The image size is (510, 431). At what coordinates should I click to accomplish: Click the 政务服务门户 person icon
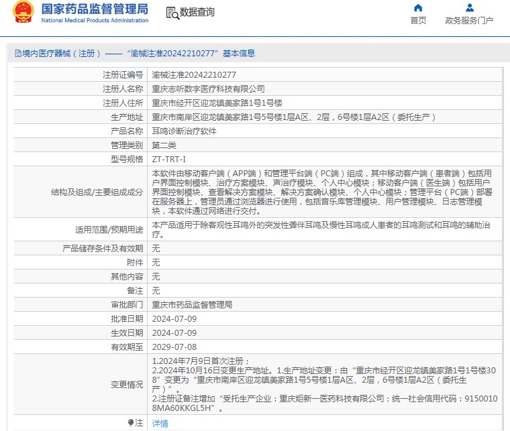tap(469, 8)
